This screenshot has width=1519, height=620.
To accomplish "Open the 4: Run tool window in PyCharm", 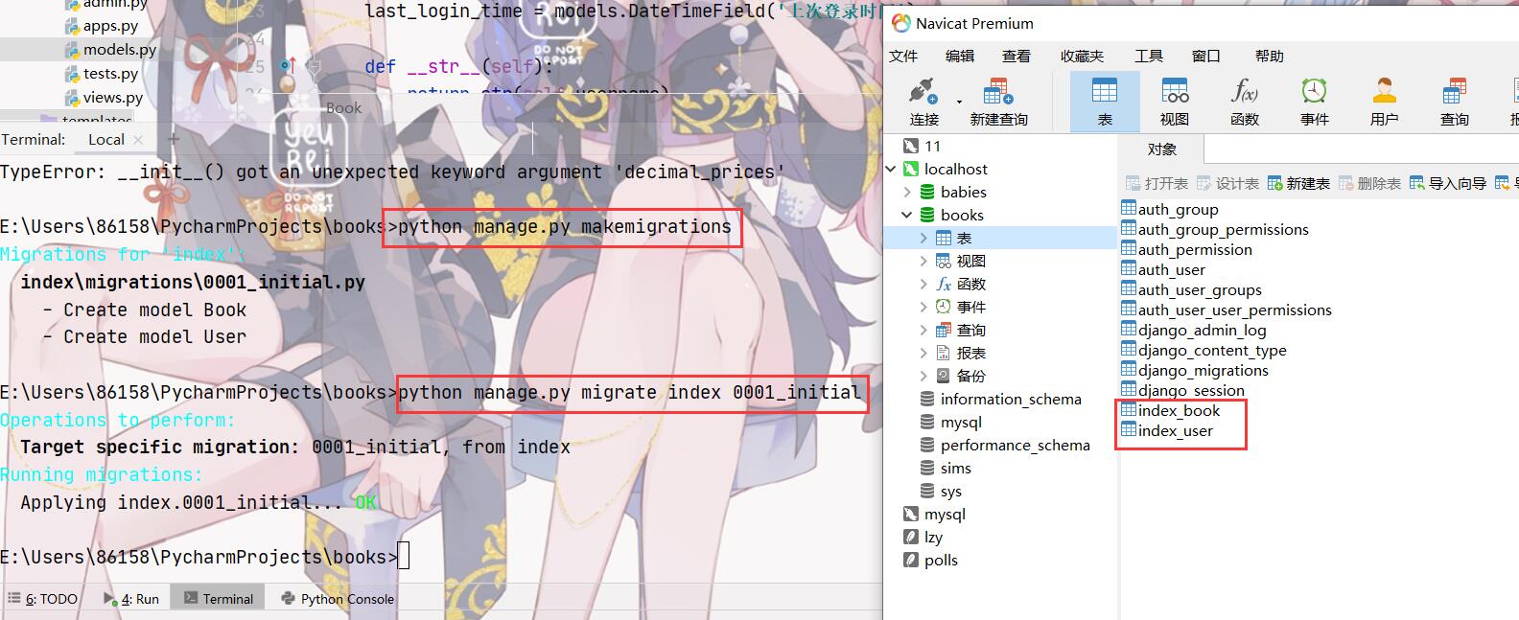I will 131,598.
